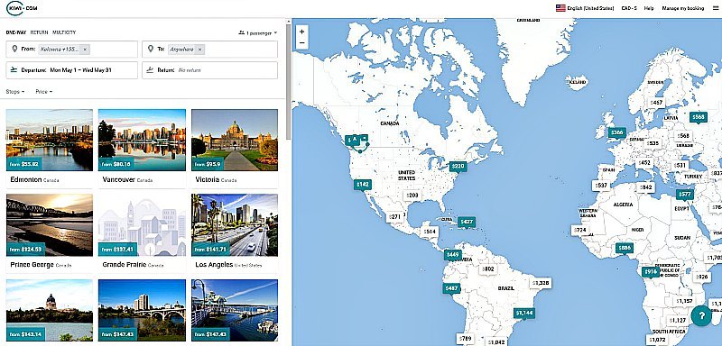Image resolution: width=722 pixels, height=346 pixels.
Task: Open the 1 passenger dropdown
Action: click(x=258, y=33)
